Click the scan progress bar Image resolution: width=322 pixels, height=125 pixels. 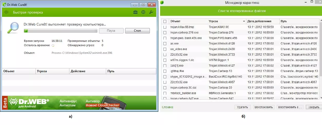tap(60, 31)
